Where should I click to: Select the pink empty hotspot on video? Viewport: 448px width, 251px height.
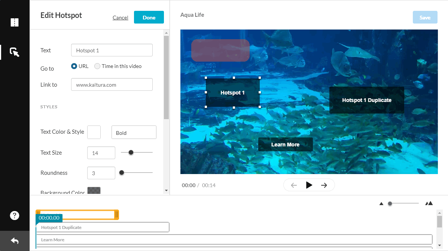coord(220,50)
